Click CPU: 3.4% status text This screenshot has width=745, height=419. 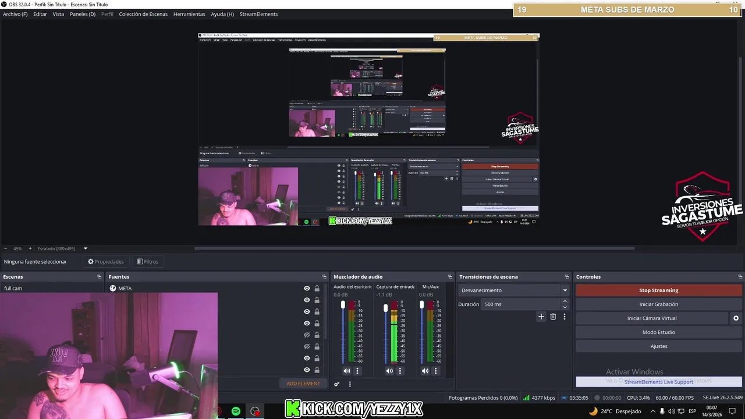pos(638,398)
